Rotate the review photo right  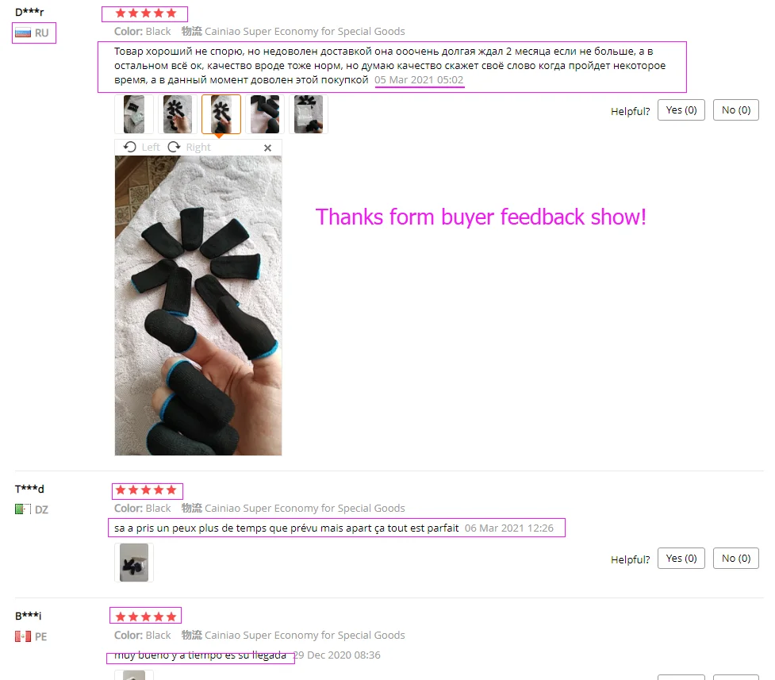point(190,148)
